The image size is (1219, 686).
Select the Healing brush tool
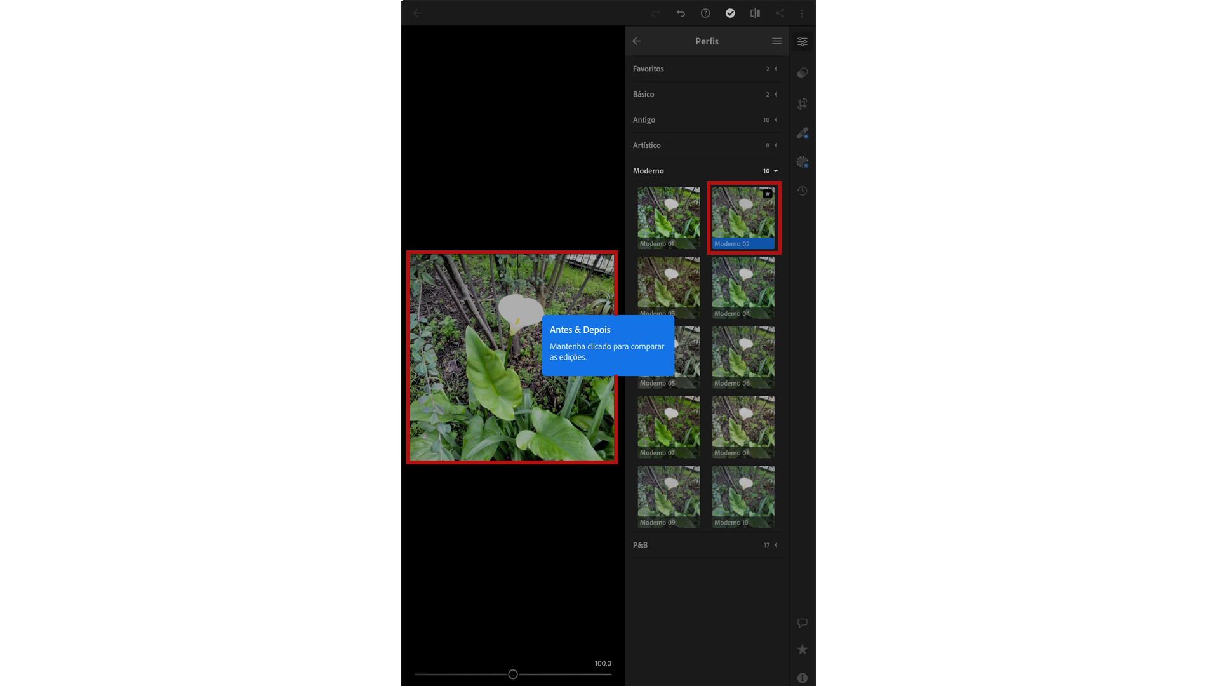[x=803, y=133]
